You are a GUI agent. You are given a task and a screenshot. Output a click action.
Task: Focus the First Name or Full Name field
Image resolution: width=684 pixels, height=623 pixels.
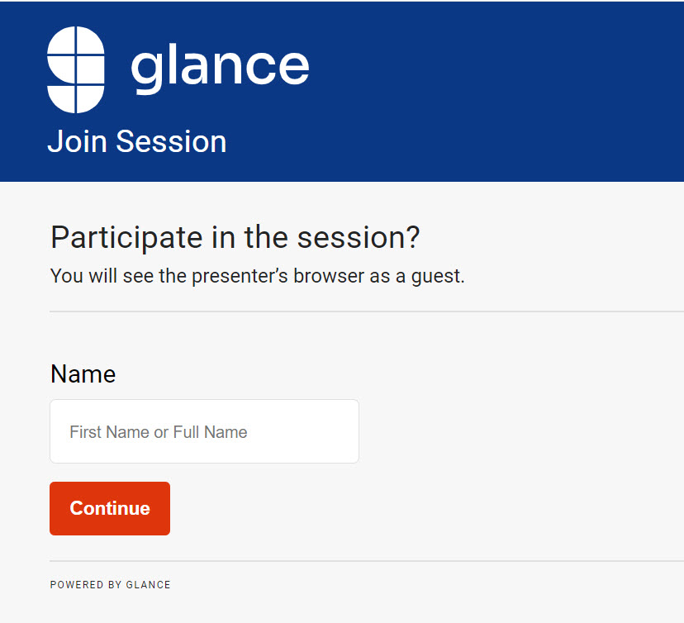pos(204,432)
